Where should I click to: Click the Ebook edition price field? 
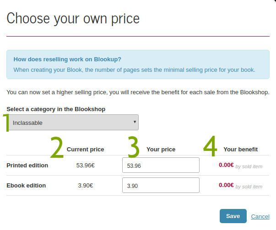pos(161,185)
